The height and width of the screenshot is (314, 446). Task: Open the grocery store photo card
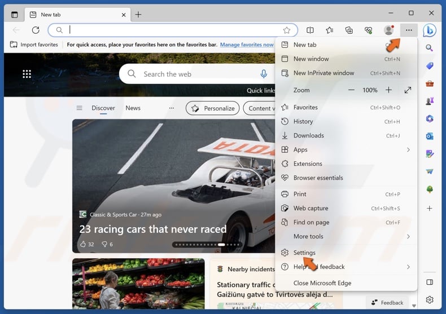[138, 284]
